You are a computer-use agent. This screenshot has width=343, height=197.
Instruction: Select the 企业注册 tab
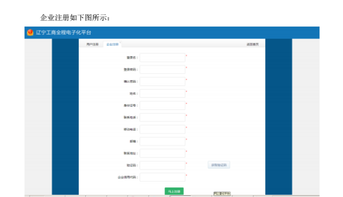point(113,44)
